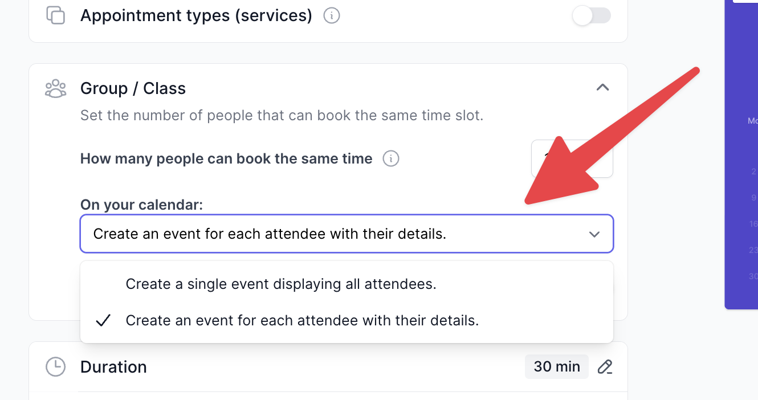Focus the number of people input box
This screenshot has width=758, height=400.
pos(572,158)
